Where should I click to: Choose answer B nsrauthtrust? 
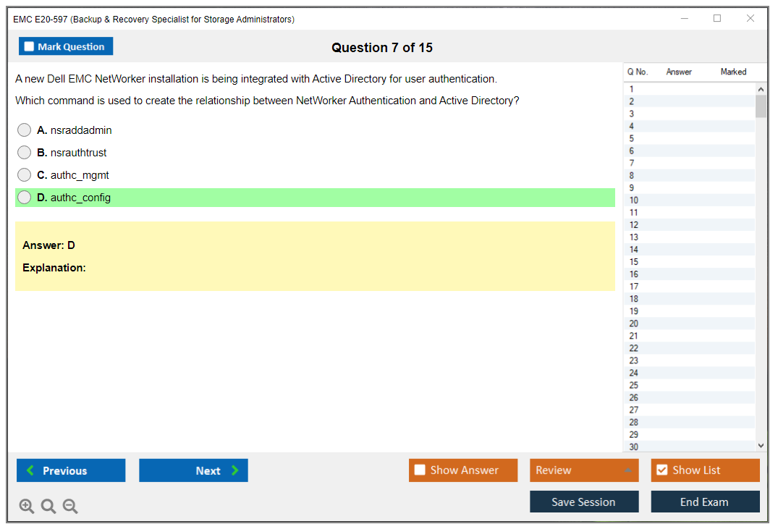(x=25, y=153)
